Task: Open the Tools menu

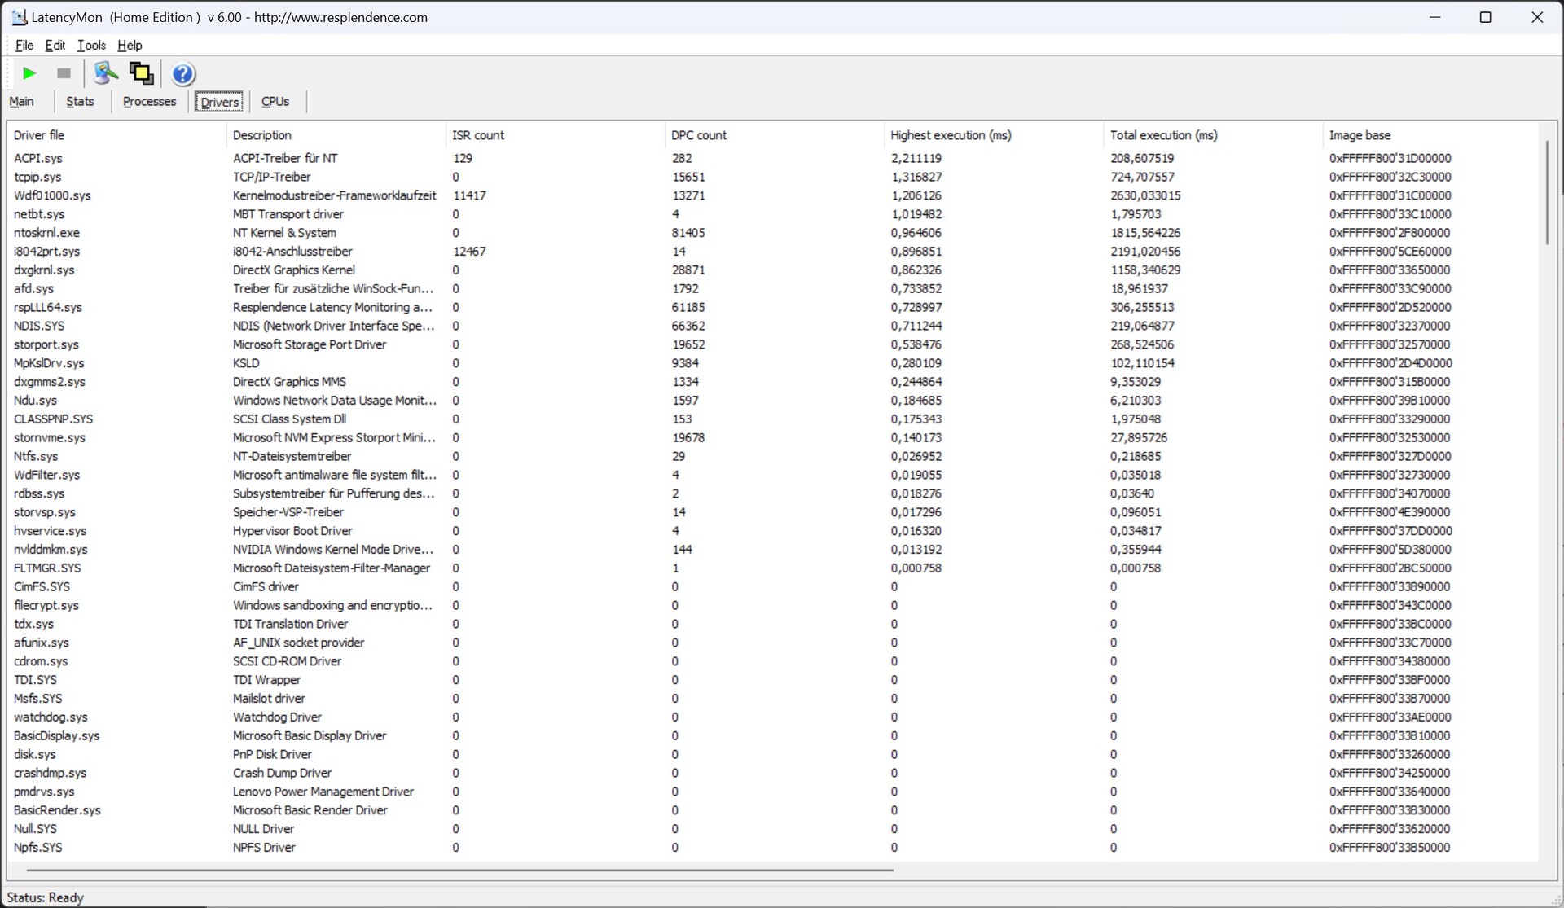Action: click(x=90, y=46)
